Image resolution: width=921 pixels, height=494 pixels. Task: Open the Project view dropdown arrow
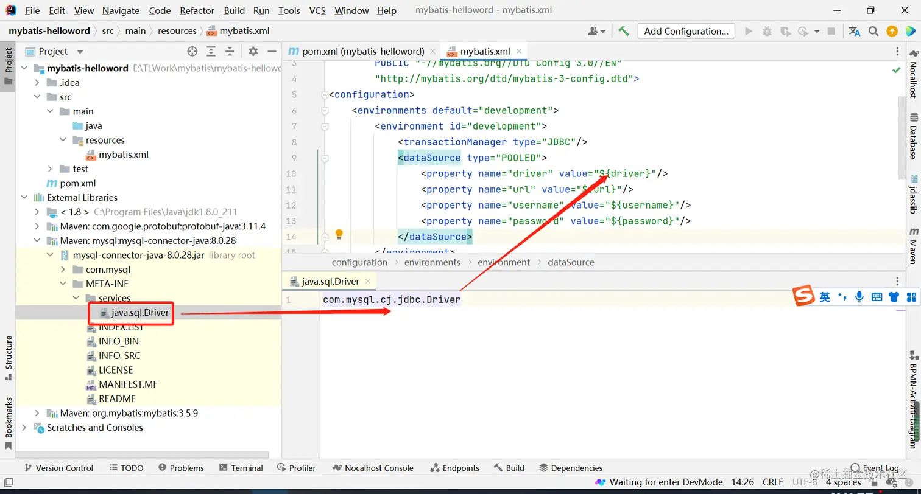click(x=80, y=52)
